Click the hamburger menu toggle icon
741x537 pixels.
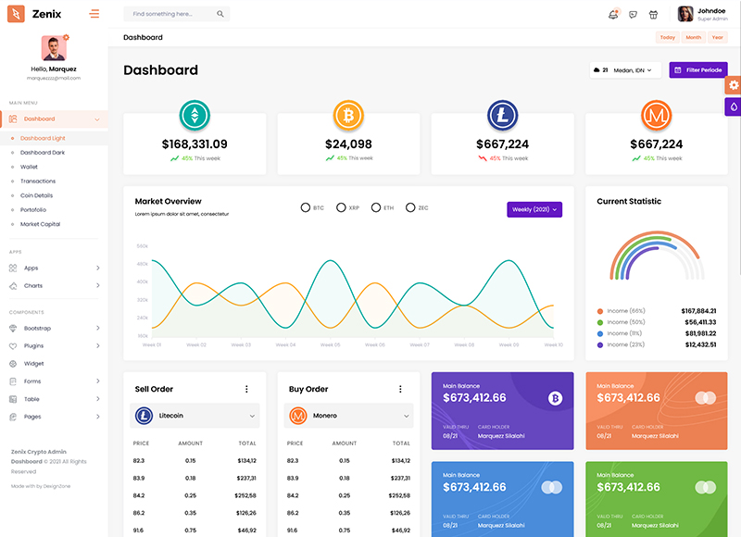pos(94,14)
